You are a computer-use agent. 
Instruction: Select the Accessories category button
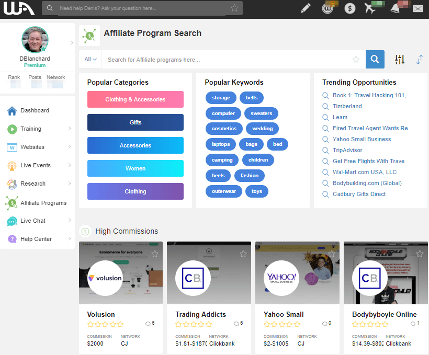coord(136,145)
